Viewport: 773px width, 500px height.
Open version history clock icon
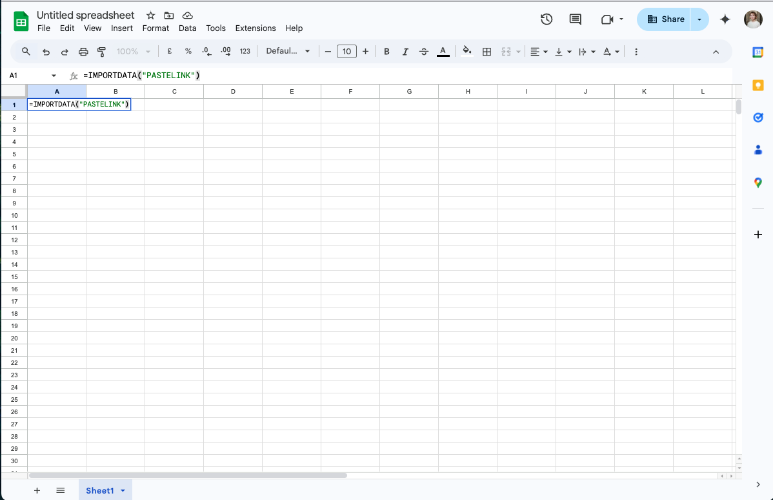click(547, 19)
